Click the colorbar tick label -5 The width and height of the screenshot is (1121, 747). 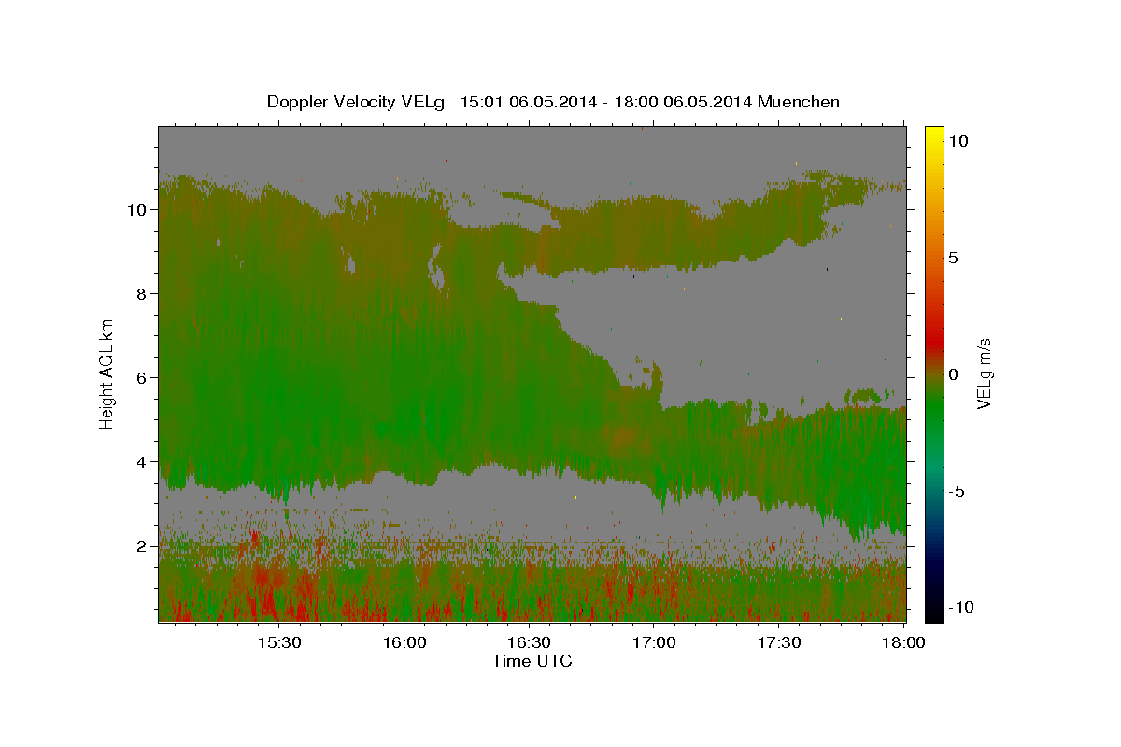958,490
